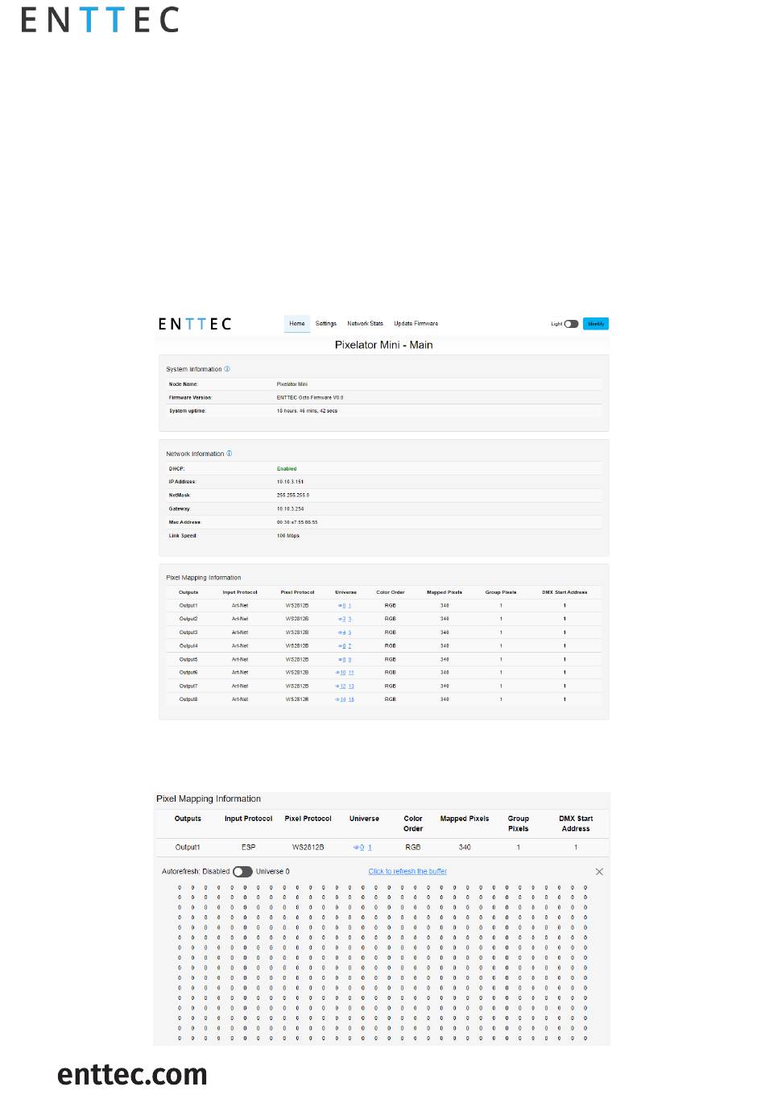Toggle the Light theme switch
The width and height of the screenshot is (765, 1095).
[x=571, y=324]
